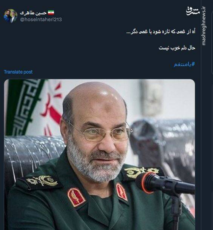Click the display name حسین طاهری
Image resolution: width=213 pixels, height=230 pixels.
(33, 13)
